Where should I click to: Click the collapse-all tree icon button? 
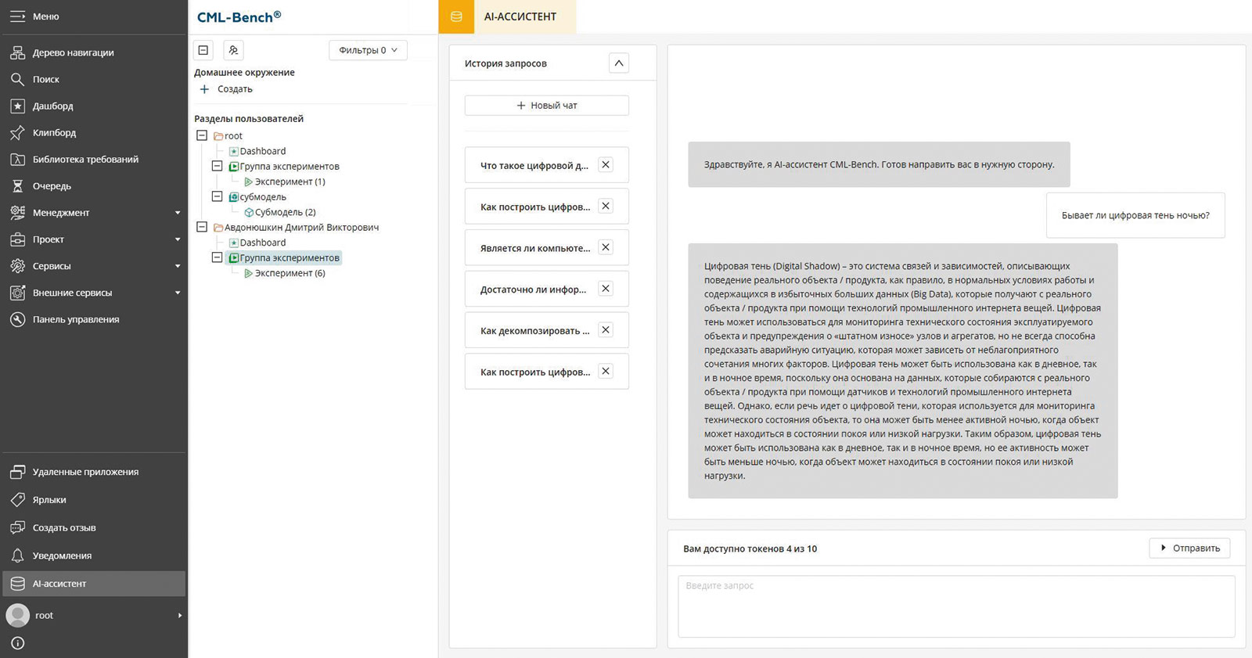click(x=203, y=50)
